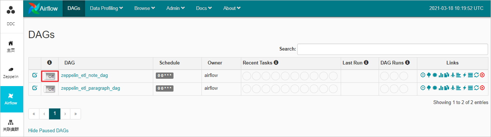
Task: Click schedule badge for zeppelin_etl_note_dag
Action: (165, 75)
